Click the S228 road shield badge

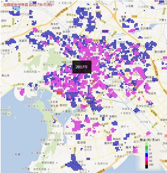[x=134, y=16]
